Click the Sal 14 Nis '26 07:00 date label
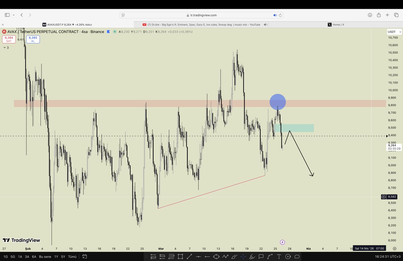The height and width of the screenshot is (261, 403). tap(370, 249)
